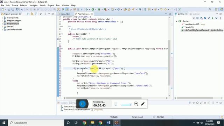The height and width of the screenshot is (126, 224).
Task: Toggle Link with Editor in Project Explorer
Action: click(x=32, y=14)
